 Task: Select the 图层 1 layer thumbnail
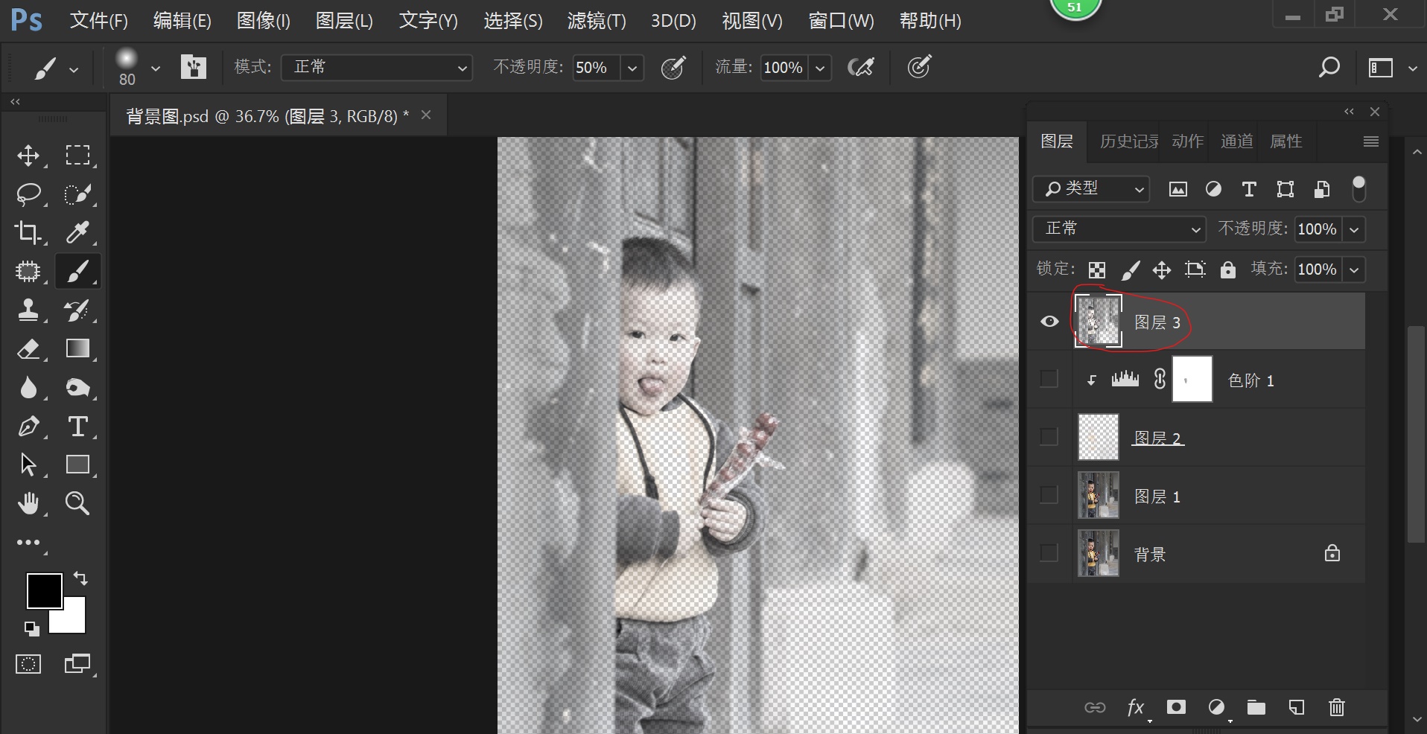pos(1098,495)
